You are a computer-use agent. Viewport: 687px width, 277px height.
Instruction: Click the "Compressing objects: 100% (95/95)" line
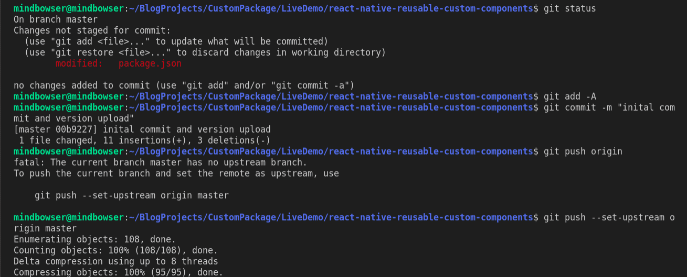click(118, 272)
